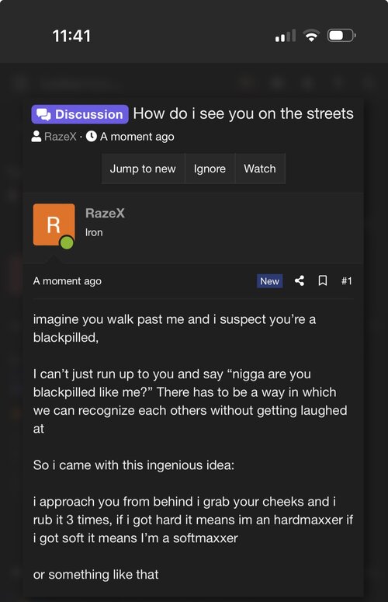Open the #1 post permalink

(347, 281)
